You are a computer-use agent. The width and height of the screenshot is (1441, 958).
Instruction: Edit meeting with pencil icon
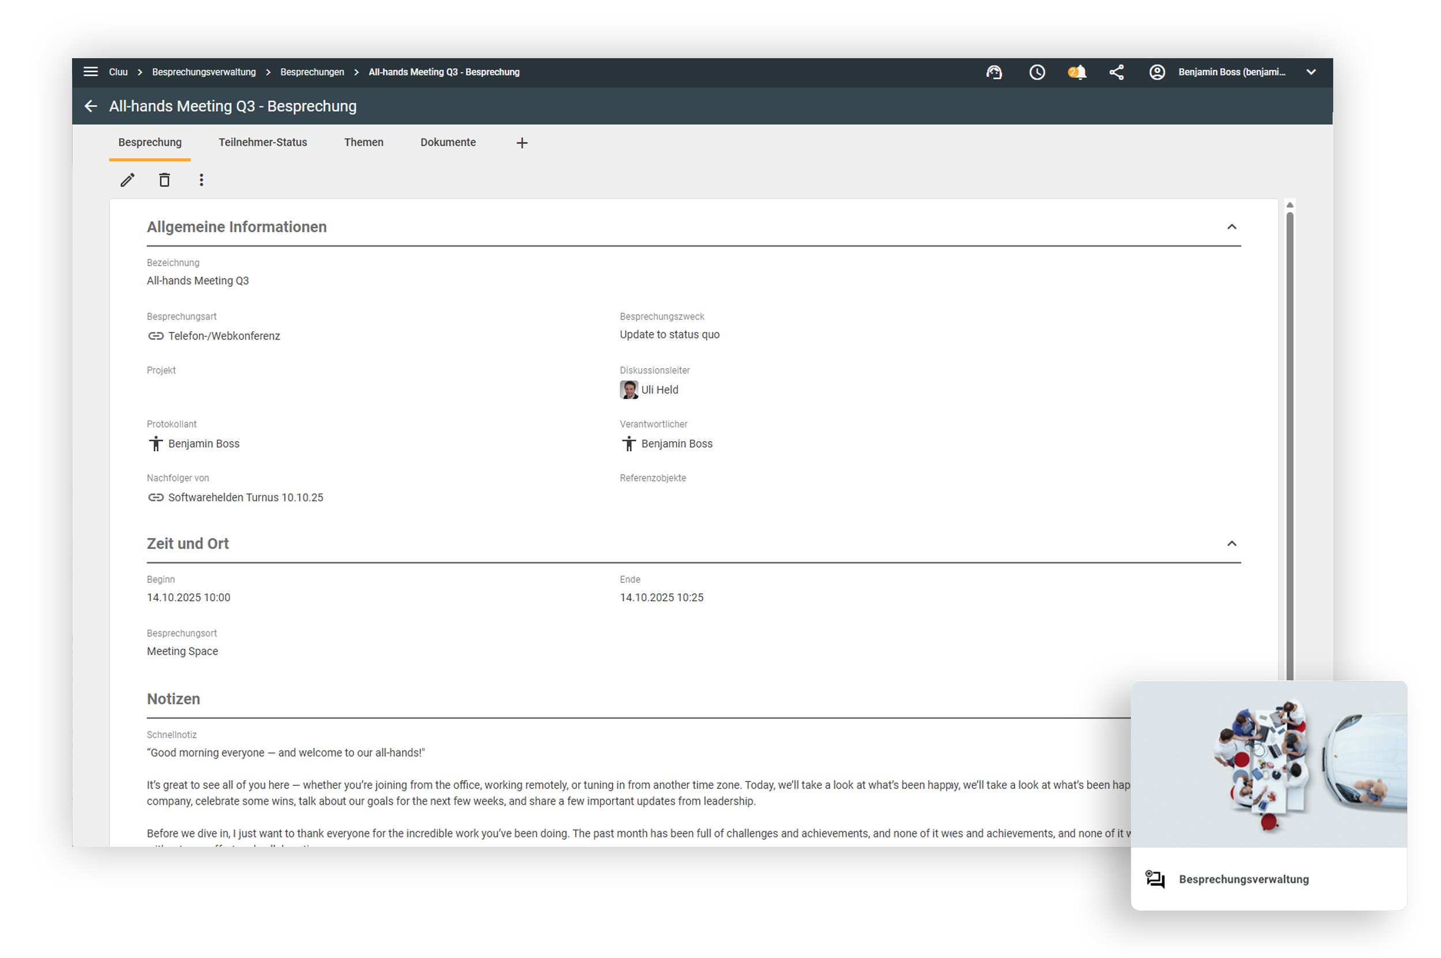(127, 180)
